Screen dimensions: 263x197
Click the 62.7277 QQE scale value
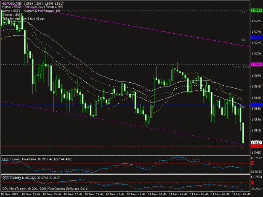(x=256, y=158)
